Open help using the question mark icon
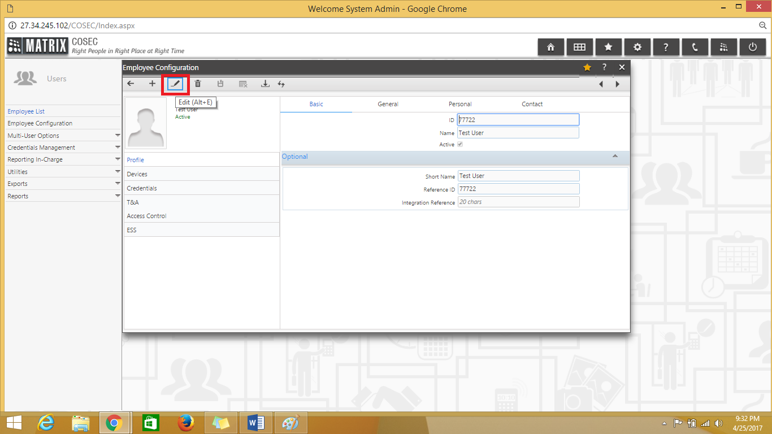 pyautogui.click(x=666, y=47)
